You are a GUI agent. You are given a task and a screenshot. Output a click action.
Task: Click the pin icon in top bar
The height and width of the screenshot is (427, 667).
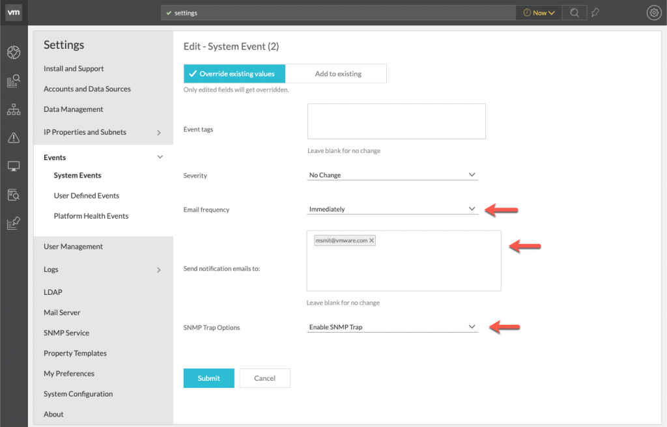point(594,13)
